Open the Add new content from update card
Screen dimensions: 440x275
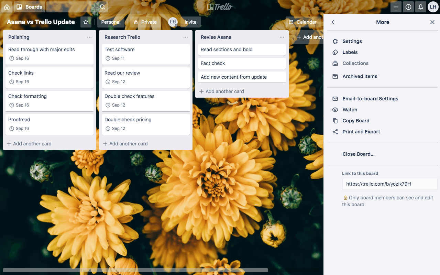click(x=242, y=77)
